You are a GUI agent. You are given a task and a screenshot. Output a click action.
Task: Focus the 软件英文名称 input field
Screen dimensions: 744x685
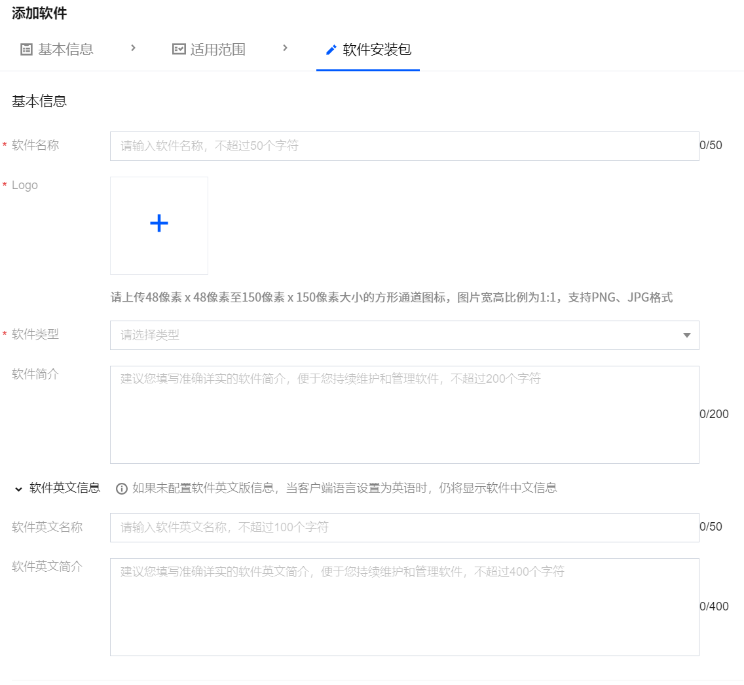pyautogui.click(x=404, y=527)
